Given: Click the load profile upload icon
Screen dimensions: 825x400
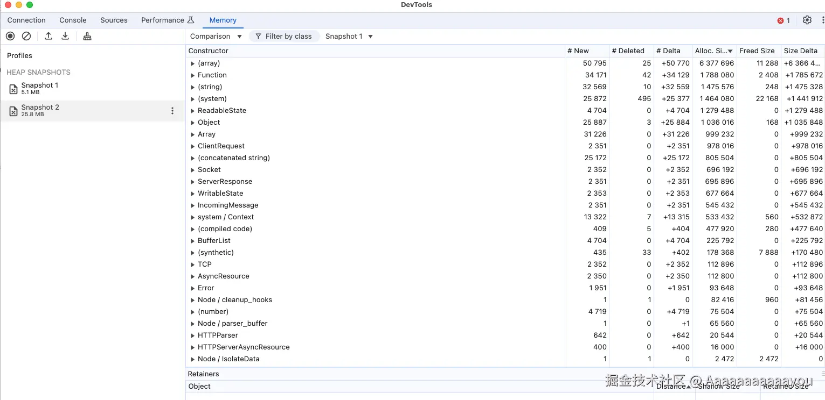Looking at the screenshot, I should pos(48,36).
